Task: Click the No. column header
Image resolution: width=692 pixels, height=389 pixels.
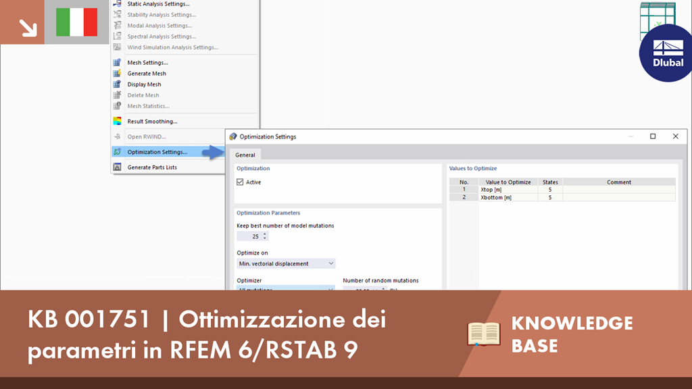Action: [x=464, y=182]
